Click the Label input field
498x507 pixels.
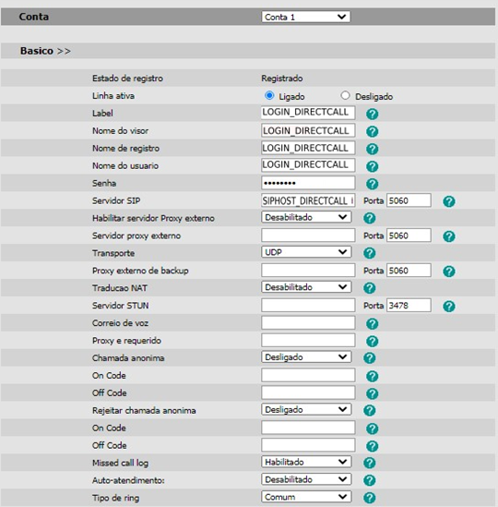(x=308, y=113)
